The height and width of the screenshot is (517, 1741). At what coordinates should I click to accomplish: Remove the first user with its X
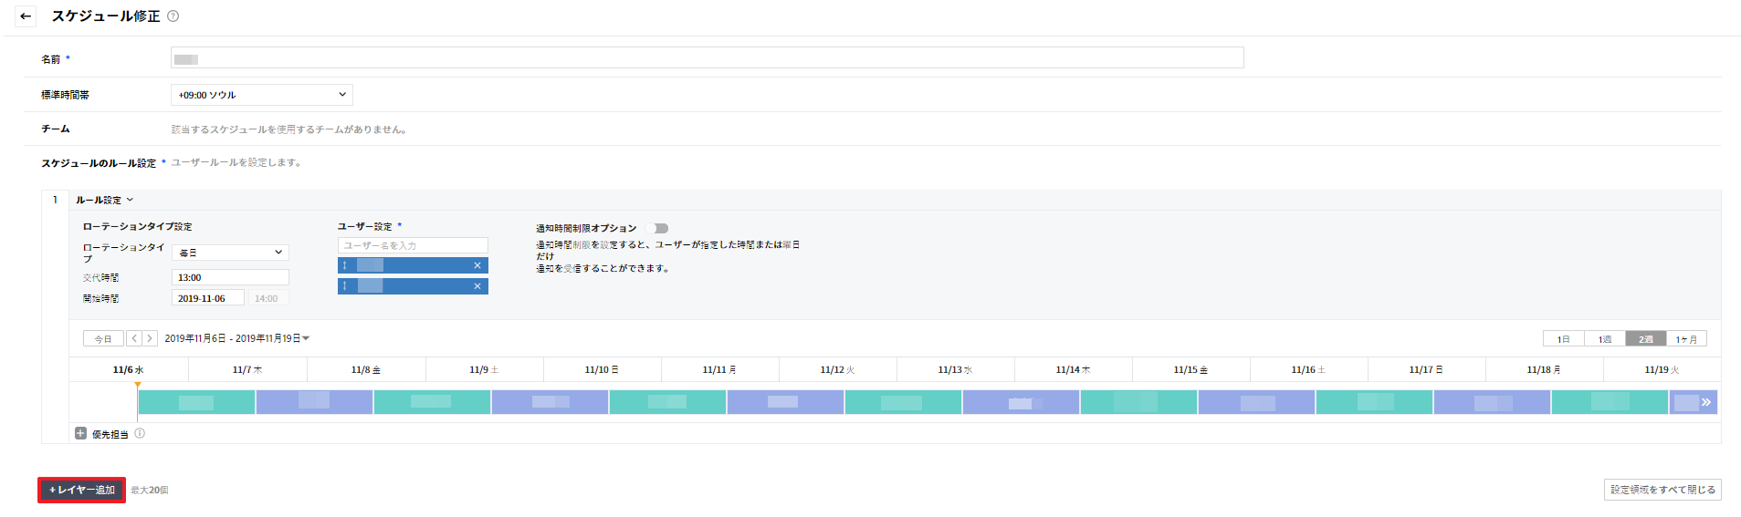point(477,265)
